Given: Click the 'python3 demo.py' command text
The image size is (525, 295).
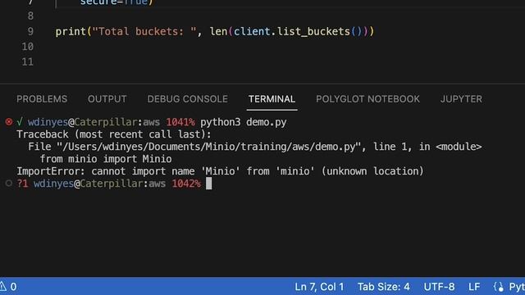Looking at the screenshot, I should 244,122.
